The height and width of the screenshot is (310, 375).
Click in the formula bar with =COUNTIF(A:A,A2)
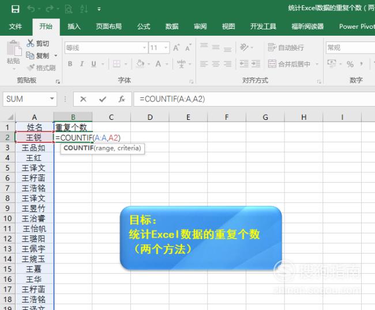(254, 99)
